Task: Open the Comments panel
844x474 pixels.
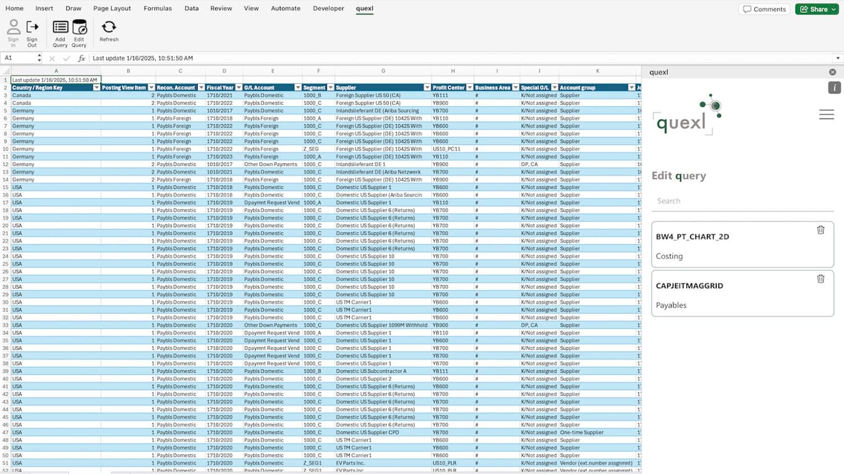Action: (764, 9)
